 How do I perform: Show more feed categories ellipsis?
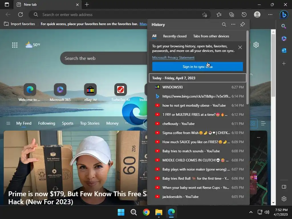[127, 123]
